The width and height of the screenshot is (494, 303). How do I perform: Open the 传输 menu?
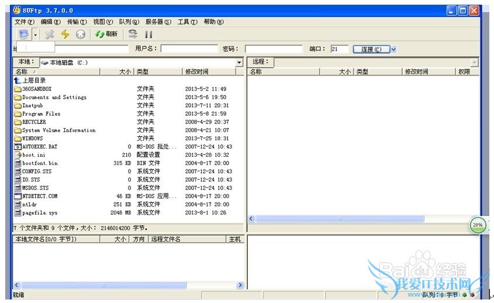click(77, 22)
